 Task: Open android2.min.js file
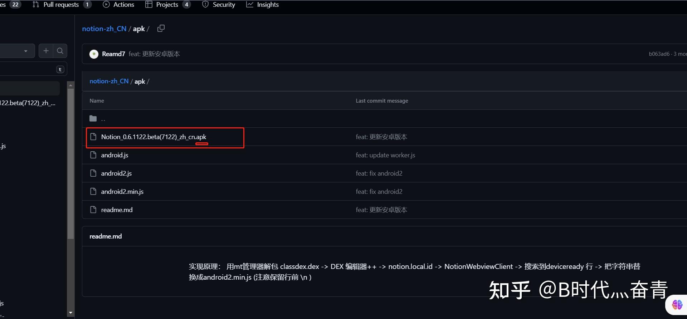[x=122, y=192]
